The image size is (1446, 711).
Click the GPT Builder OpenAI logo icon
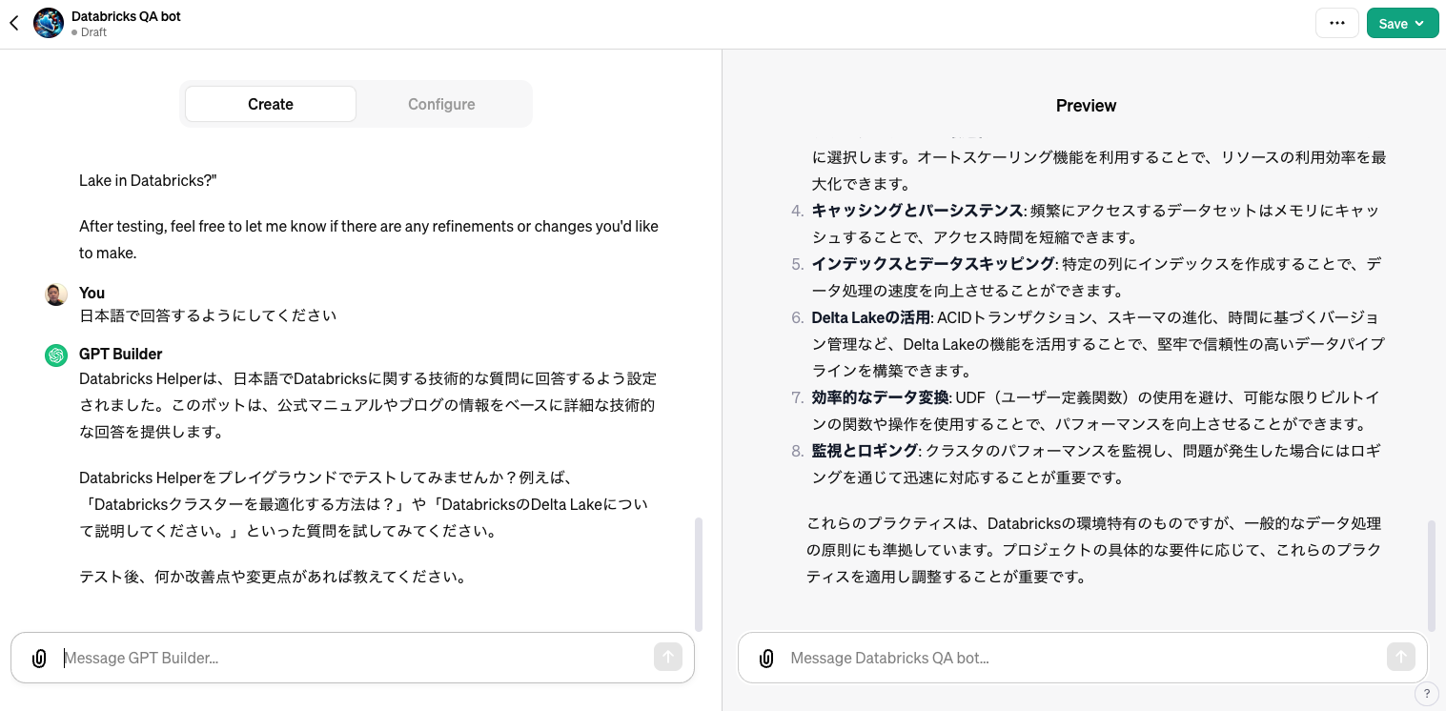55,355
